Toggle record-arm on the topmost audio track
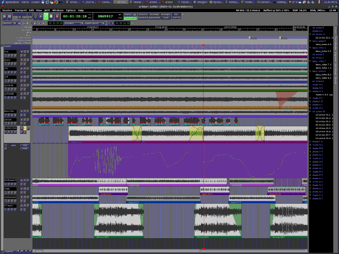Image resolution: width=339 pixels, height=254 pixels. point(22,51)
